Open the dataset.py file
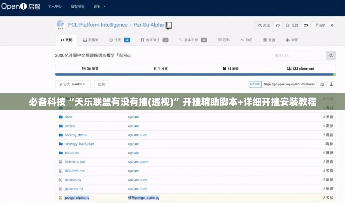This screenshot has width=345, height=203. tap(73, 180)
